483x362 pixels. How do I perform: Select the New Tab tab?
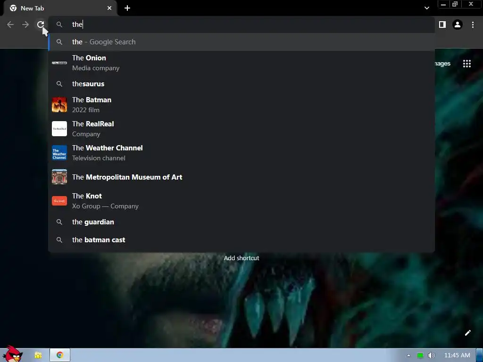(x=60, y=8)
